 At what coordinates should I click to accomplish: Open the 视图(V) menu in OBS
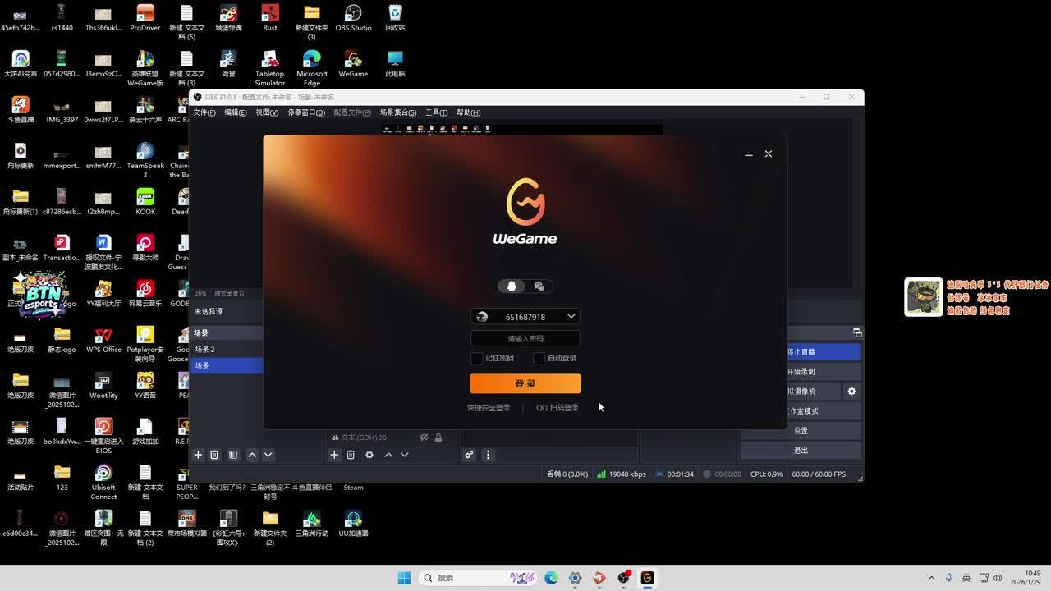tap(267, 112)
